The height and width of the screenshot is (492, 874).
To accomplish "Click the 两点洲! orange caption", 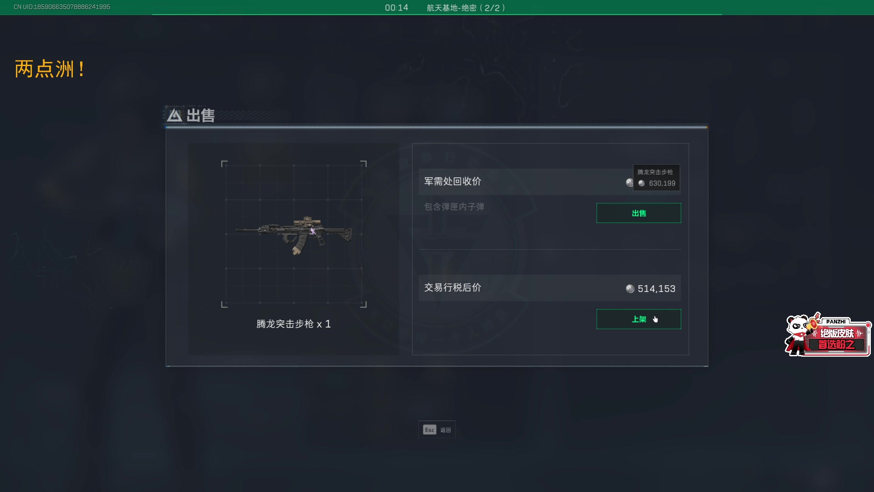I will (x=50, y=69).
